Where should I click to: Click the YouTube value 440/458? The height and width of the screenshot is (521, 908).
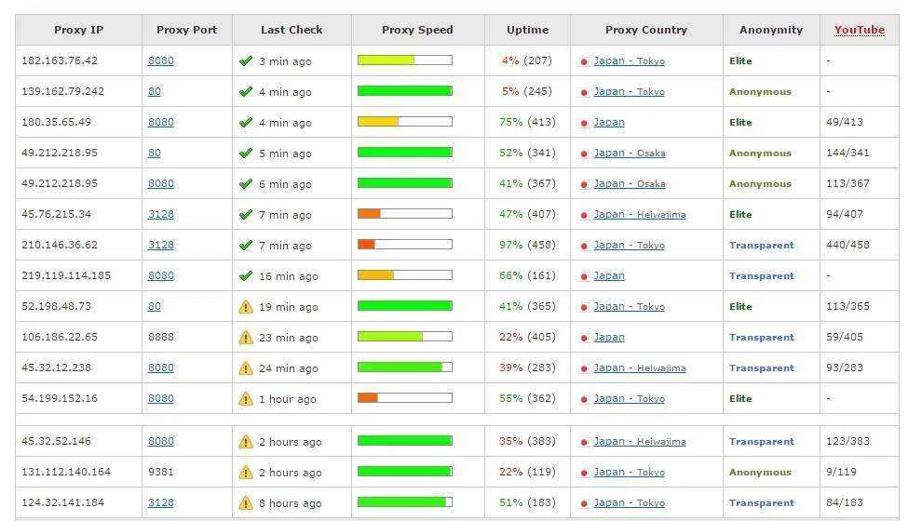tap(847, 245)
